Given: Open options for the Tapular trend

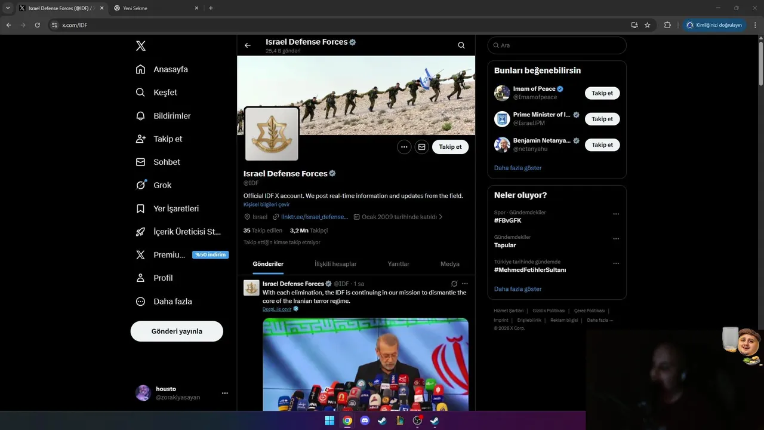Looking at the screenshot, I should click(x=616, y=239).
